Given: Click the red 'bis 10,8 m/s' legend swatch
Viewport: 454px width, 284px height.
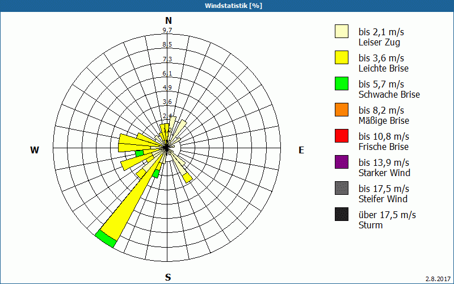Looking at the screenshot, I should pyautogui.click(x=342, y=136).
